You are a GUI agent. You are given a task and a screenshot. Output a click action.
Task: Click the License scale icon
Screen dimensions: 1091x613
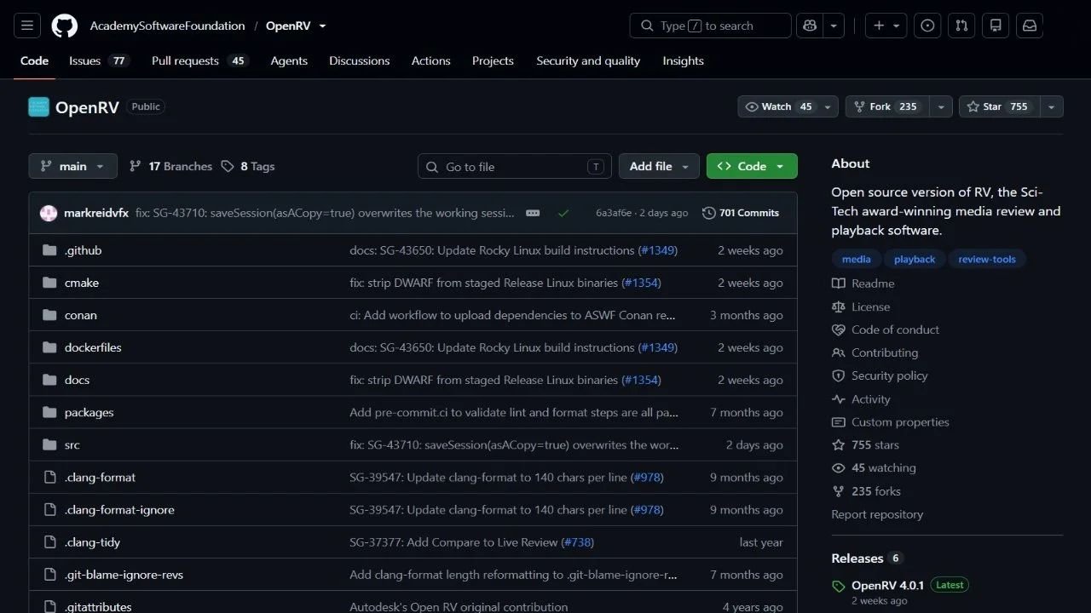839,306
